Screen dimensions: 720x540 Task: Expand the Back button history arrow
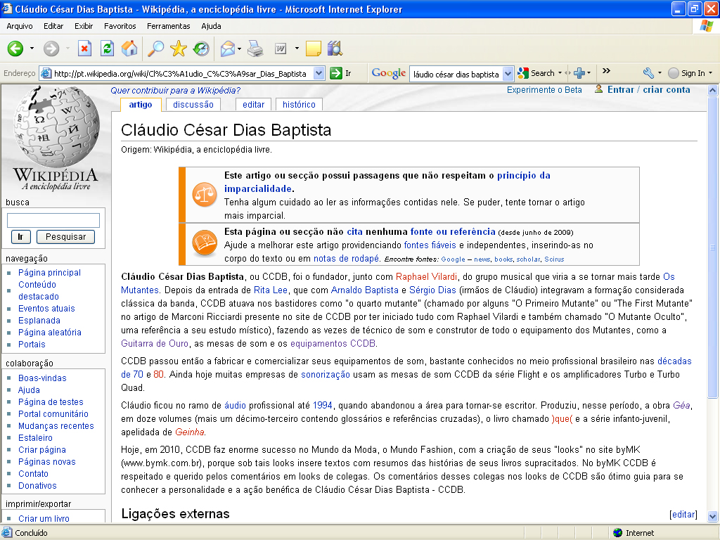click(32, 49)
